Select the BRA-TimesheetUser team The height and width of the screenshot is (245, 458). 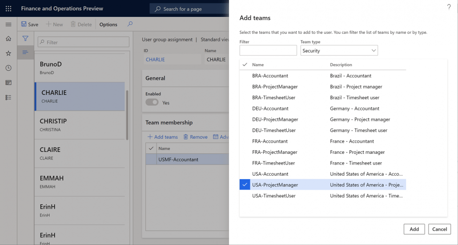pos(323,97)
